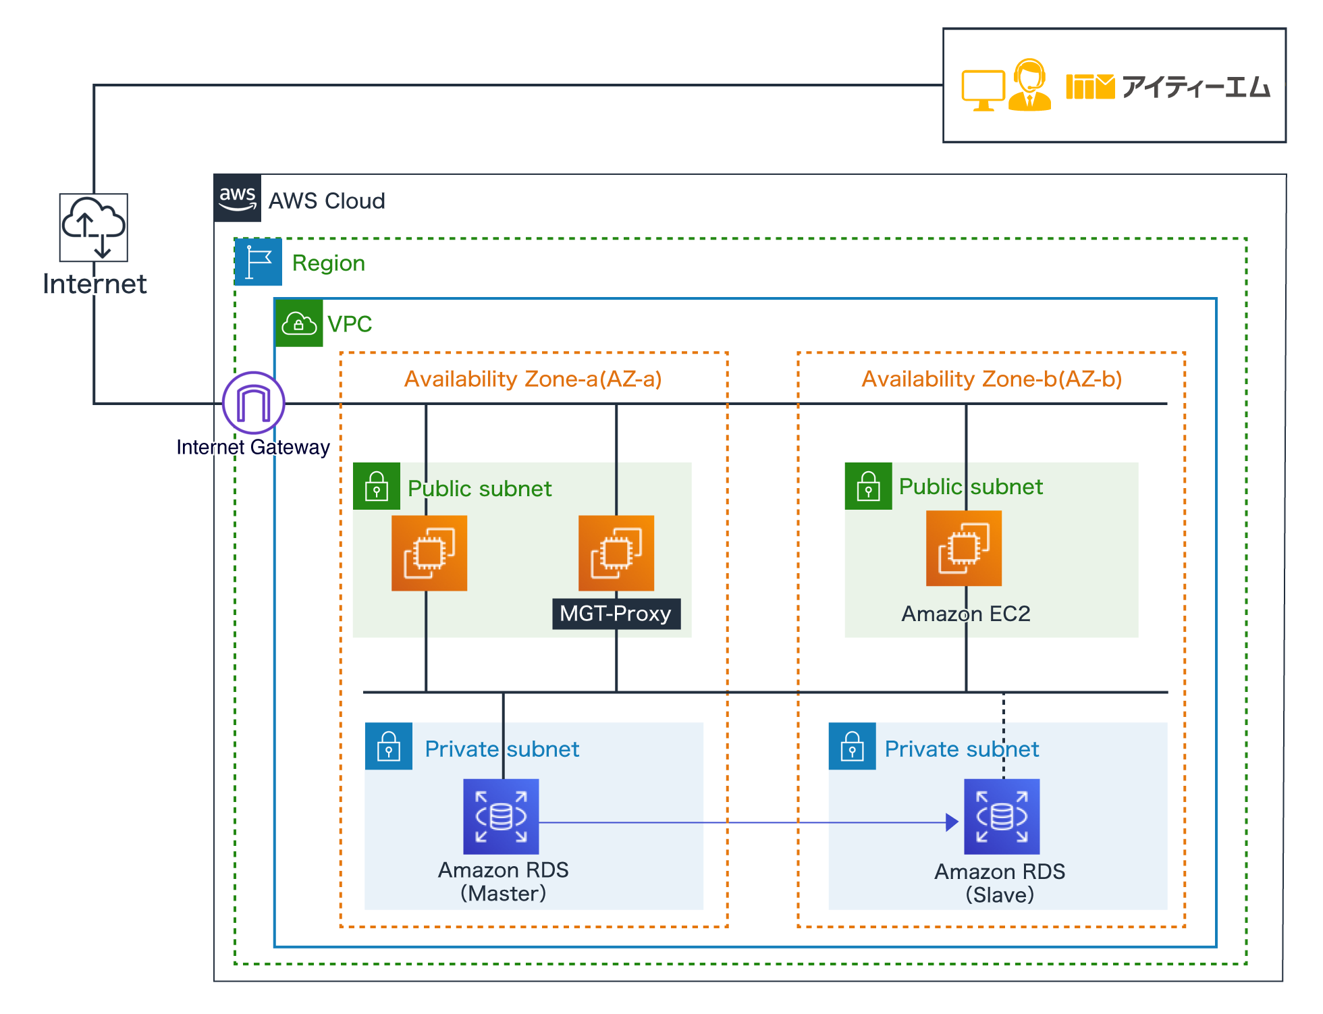Click the VPC label

point(350,323)
